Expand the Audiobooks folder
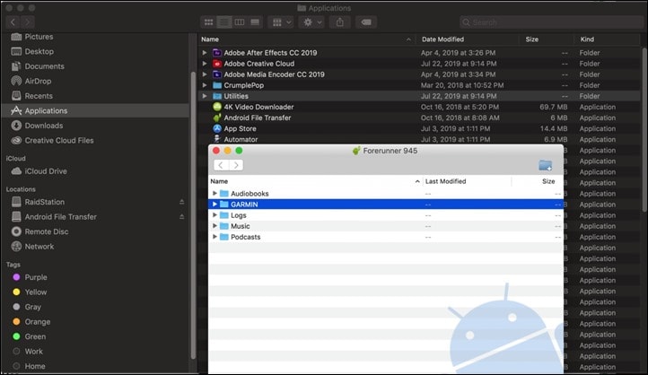The height and width of the screenshot is (375, 648). coord(215,193)
